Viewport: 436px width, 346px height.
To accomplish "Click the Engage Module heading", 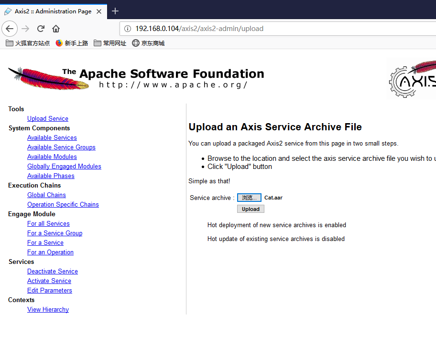I will click(32, 214).
